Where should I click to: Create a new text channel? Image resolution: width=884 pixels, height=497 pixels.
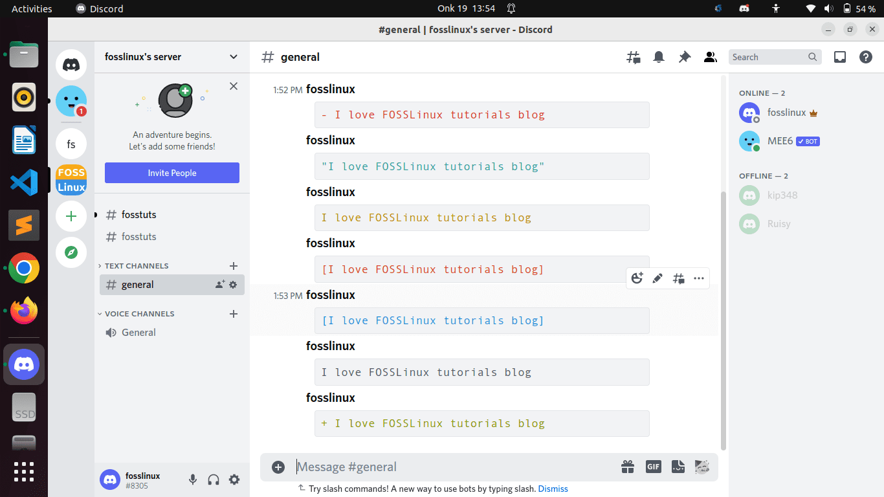click(x=234, y=266)
